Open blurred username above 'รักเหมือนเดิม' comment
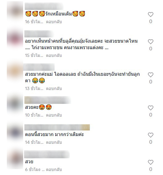The width and height of the screenshot is (163, 175). (44, 6)
